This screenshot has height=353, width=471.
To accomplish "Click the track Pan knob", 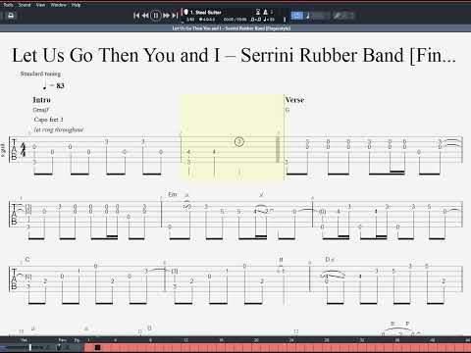I will [59, 347].
